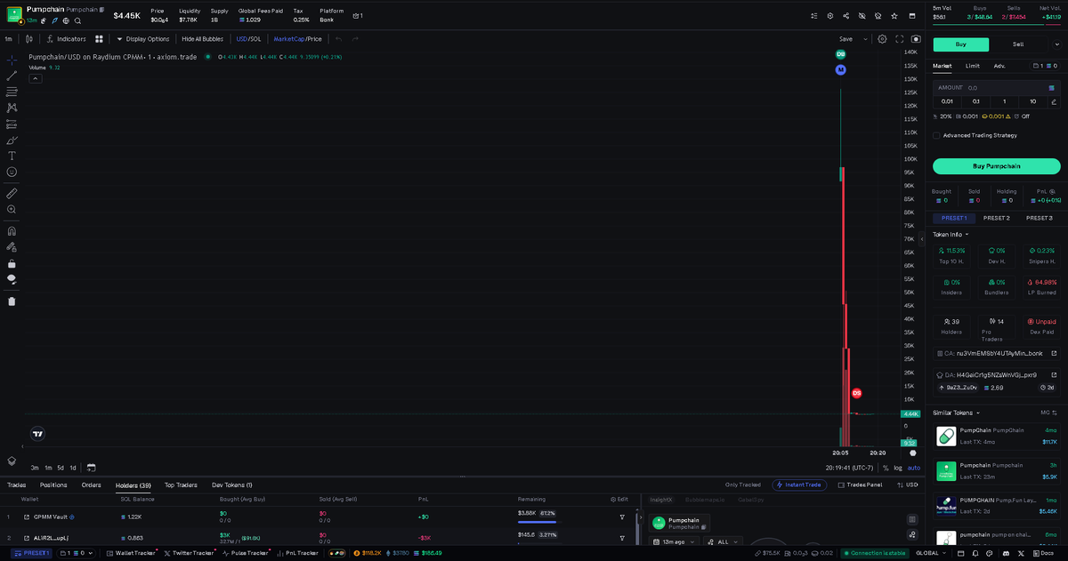Set chart range to 5d
This screenshot has height=561, width=1068.
coord(61,468)
